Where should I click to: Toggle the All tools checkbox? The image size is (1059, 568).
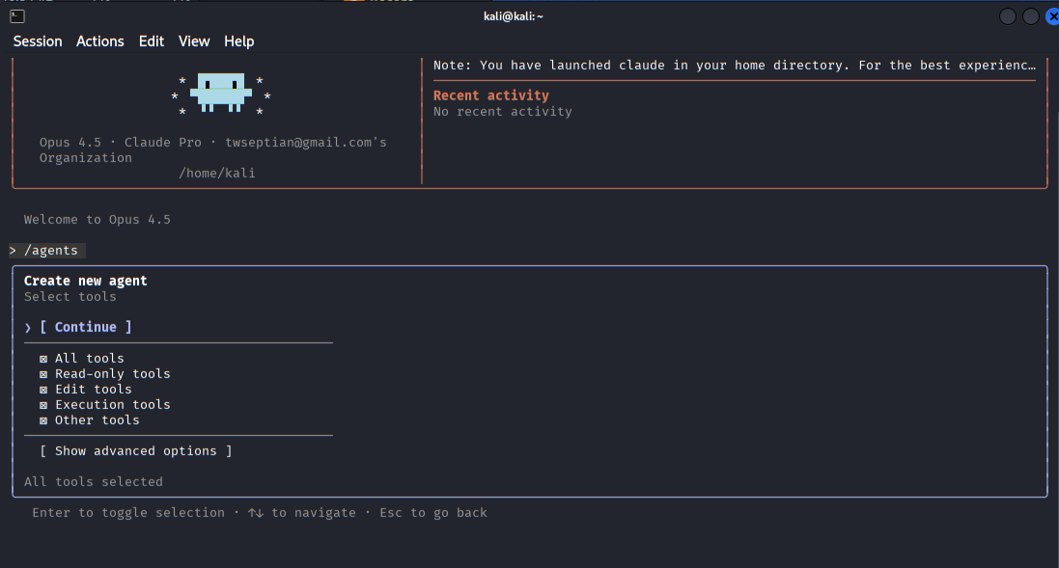click(x=43, y=359)
